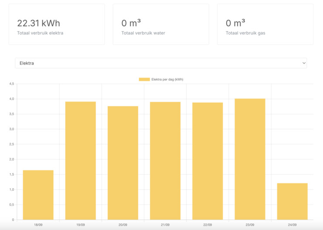Click the Elektra per dag (kWh) legend label
The width and height of the screenshot is (323, 230).
(x=167, y=79)
